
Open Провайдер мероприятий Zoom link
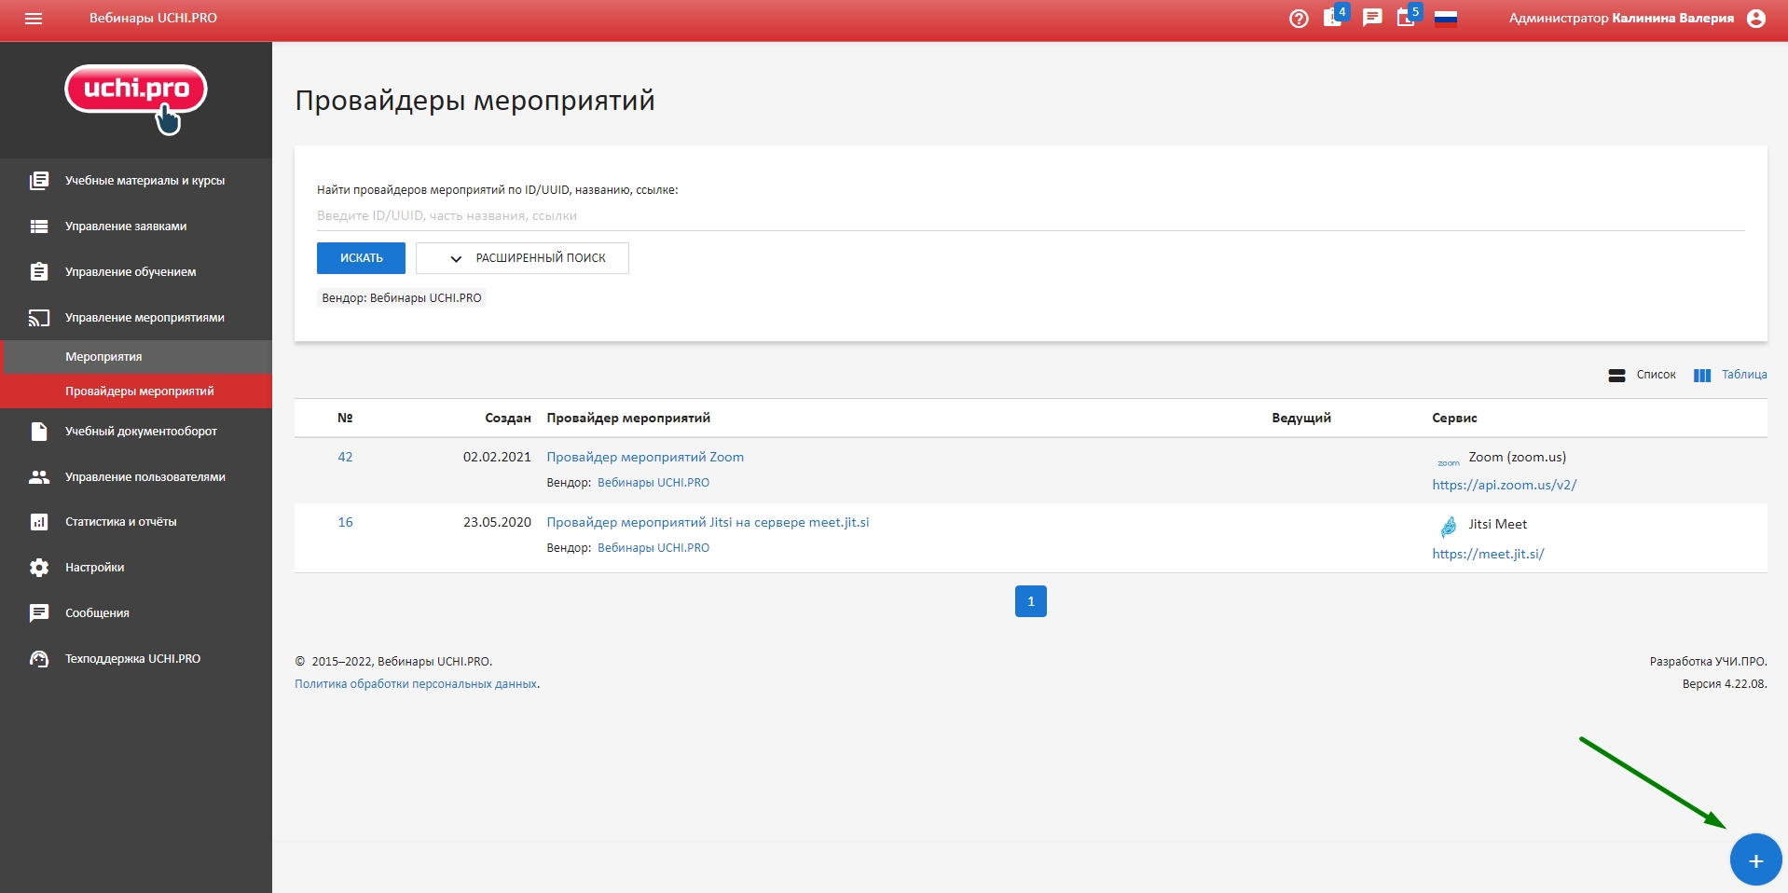coord(645,457)
